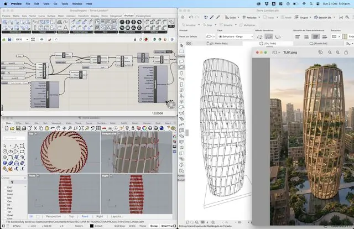Toggle Grid Snap in Rhino status bar

[119, 226]
